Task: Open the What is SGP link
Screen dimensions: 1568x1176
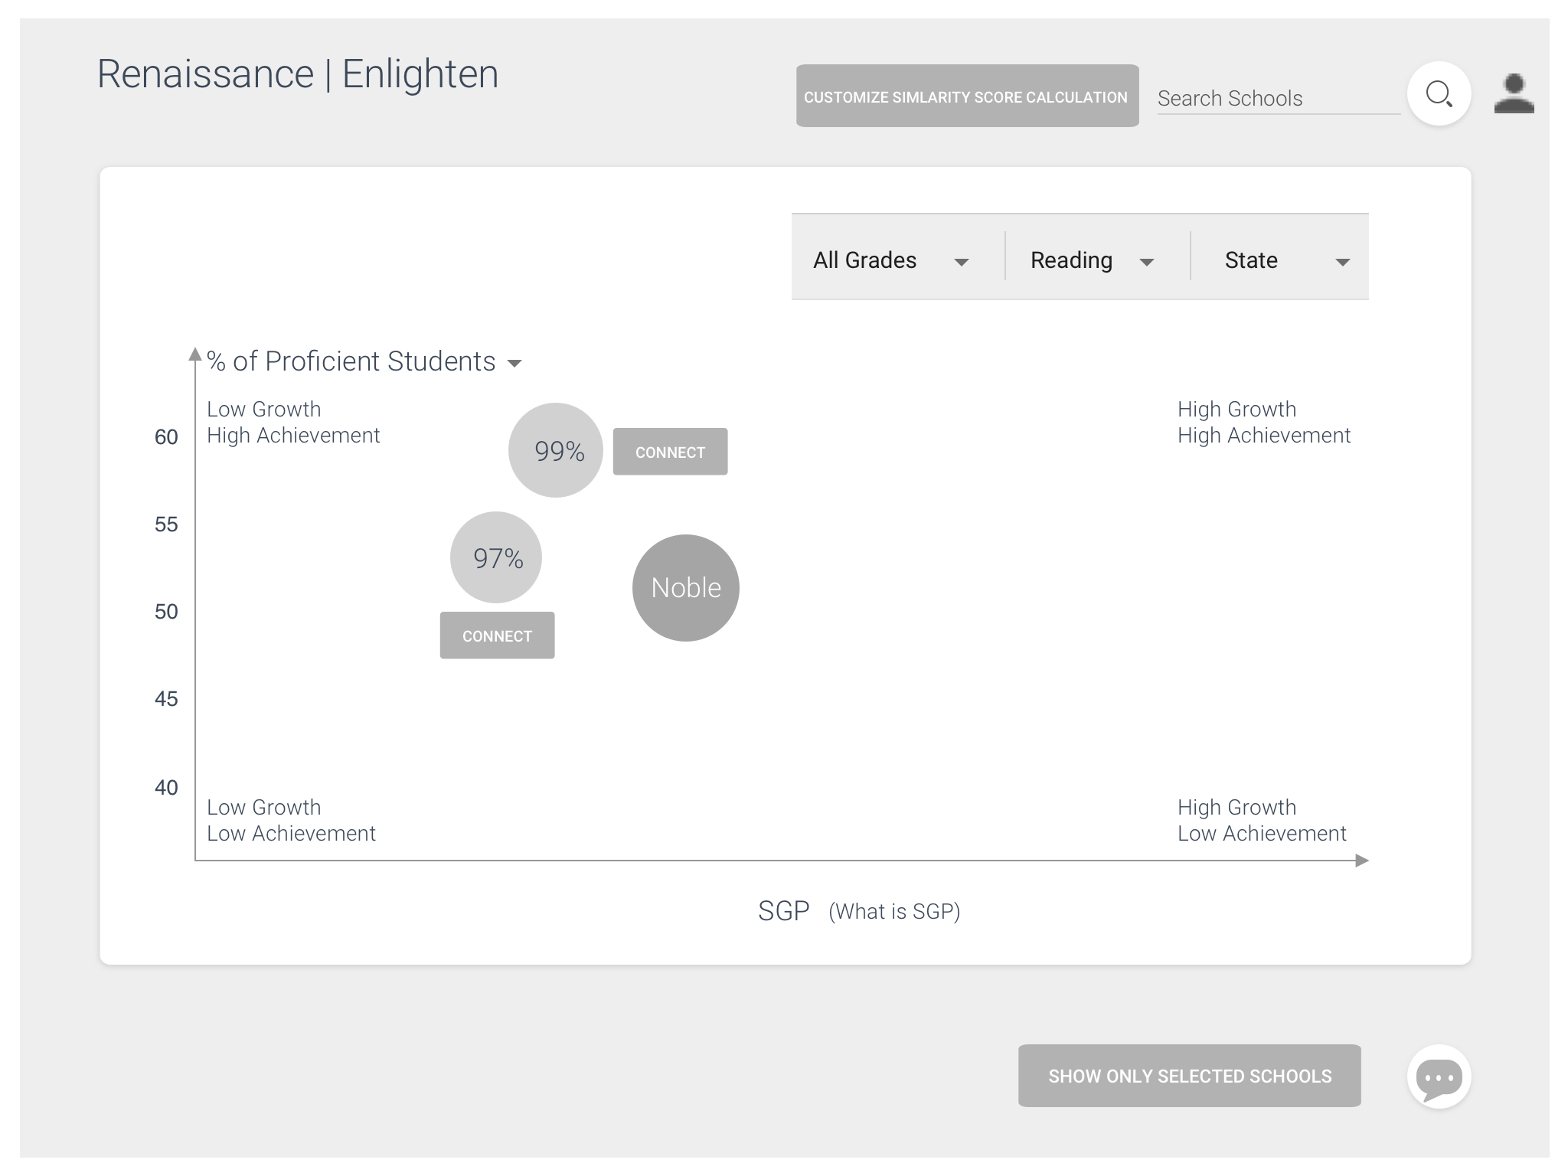Action: pyautogui.click(x=894, y=911)
